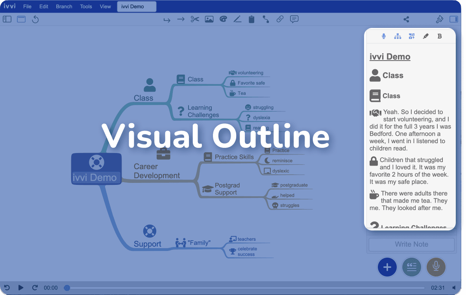
Task: Expand the mind-map structure view in the panel
Action: click(398, 36)
